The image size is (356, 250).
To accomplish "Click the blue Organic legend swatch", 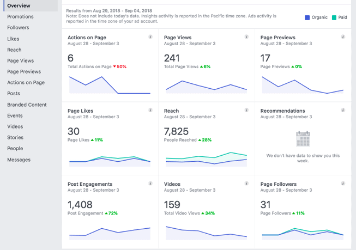I will pos(307,17).
